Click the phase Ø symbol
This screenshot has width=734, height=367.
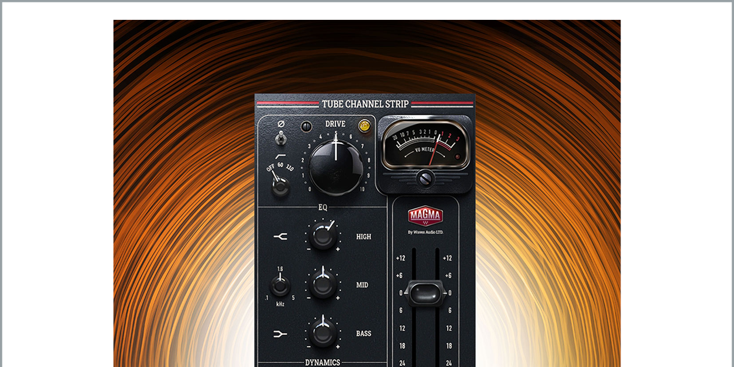click(280, 124)
